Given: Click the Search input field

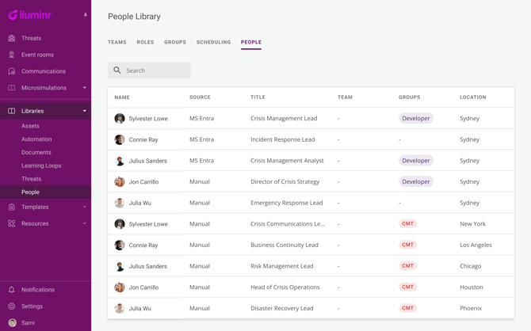Looking at the screenshot, I should (156, 70).
